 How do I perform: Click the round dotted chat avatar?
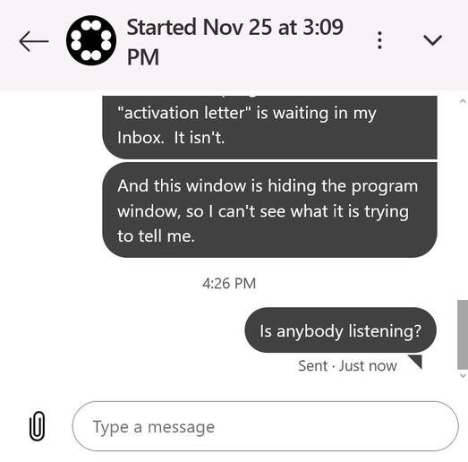(91, 40)
